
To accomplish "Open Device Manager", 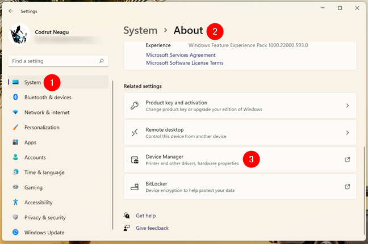I will tap(240, 159).
